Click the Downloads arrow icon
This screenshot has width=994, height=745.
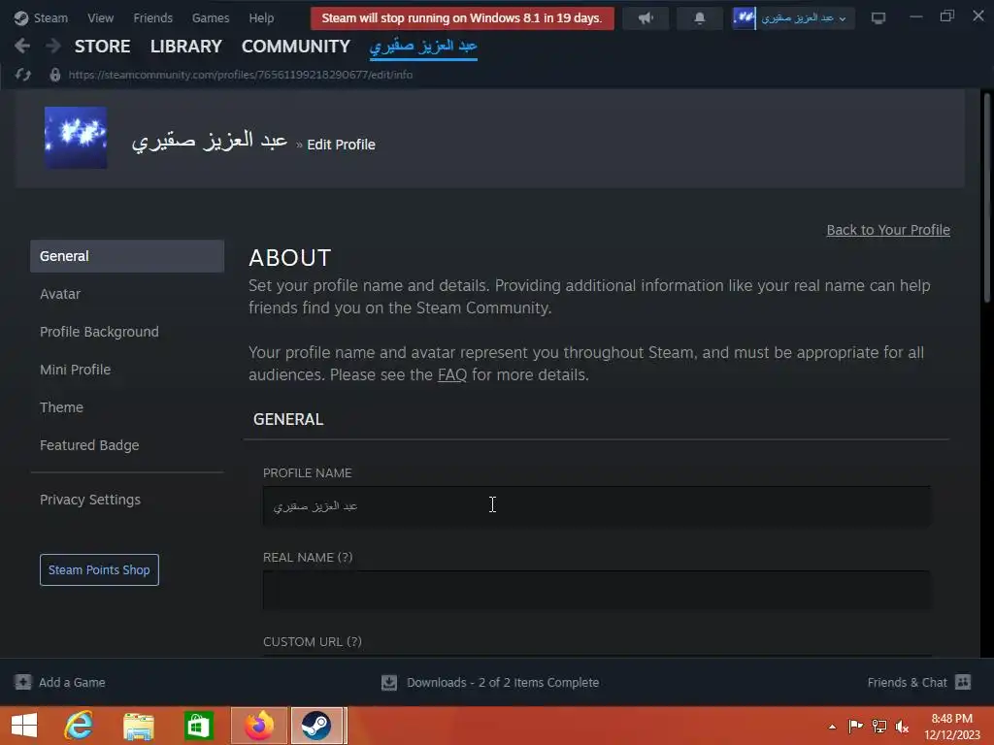click(x=389, y=682)
